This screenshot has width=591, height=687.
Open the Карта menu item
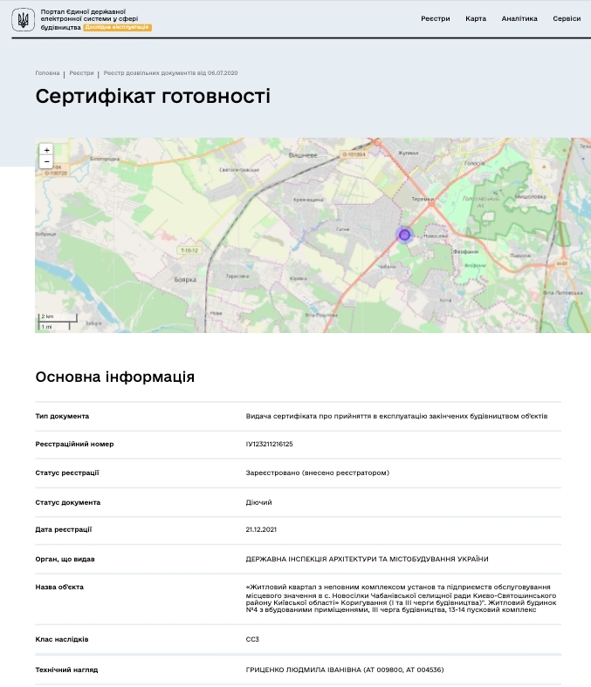pos(476,19)
